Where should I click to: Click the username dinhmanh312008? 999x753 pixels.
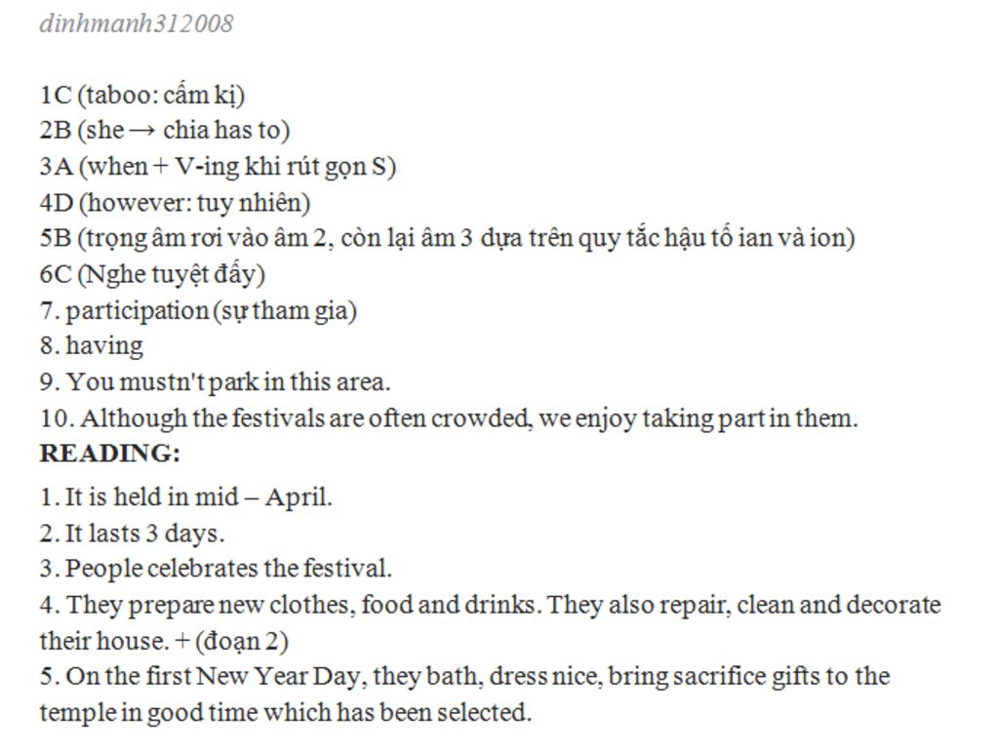click(137, 23)
